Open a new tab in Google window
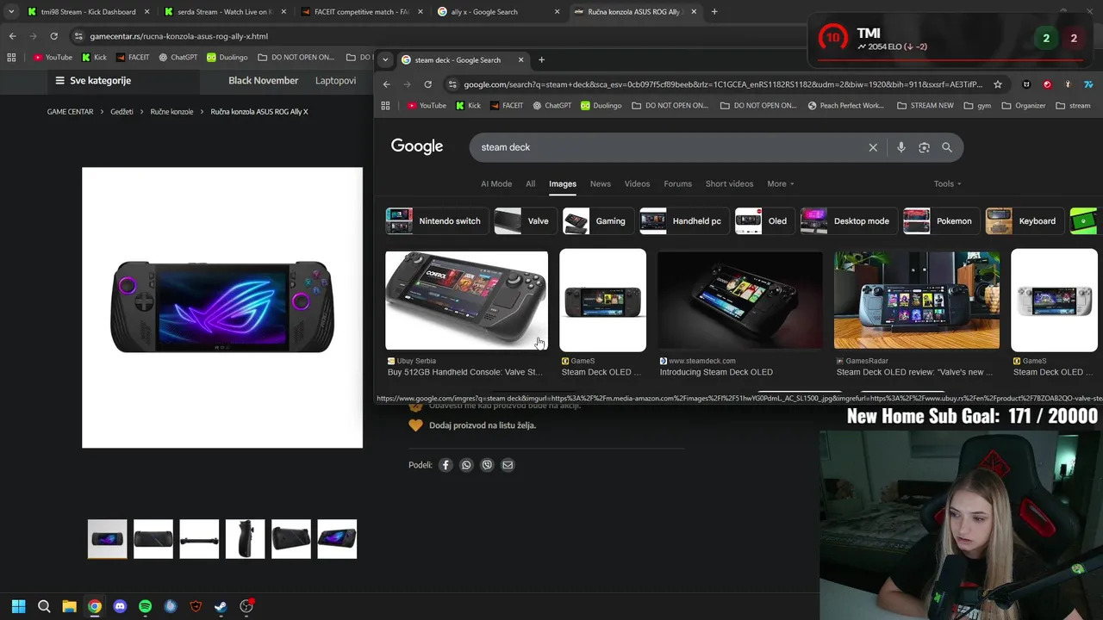 tap(541, 59)
